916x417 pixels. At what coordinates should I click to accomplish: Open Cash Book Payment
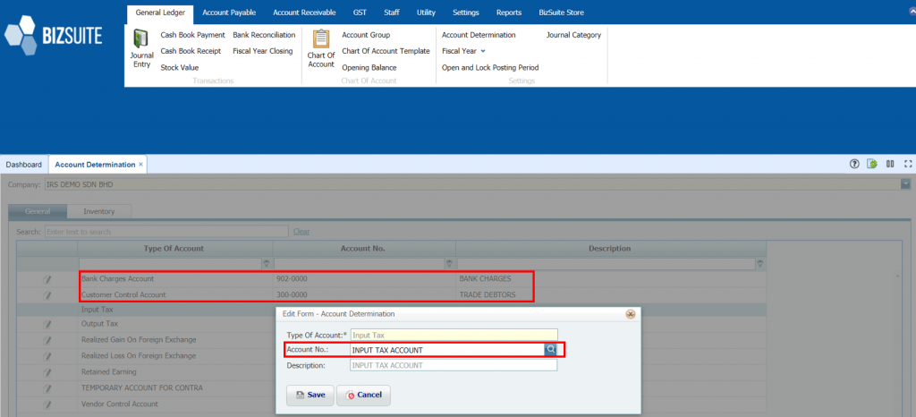pos(193,35)
